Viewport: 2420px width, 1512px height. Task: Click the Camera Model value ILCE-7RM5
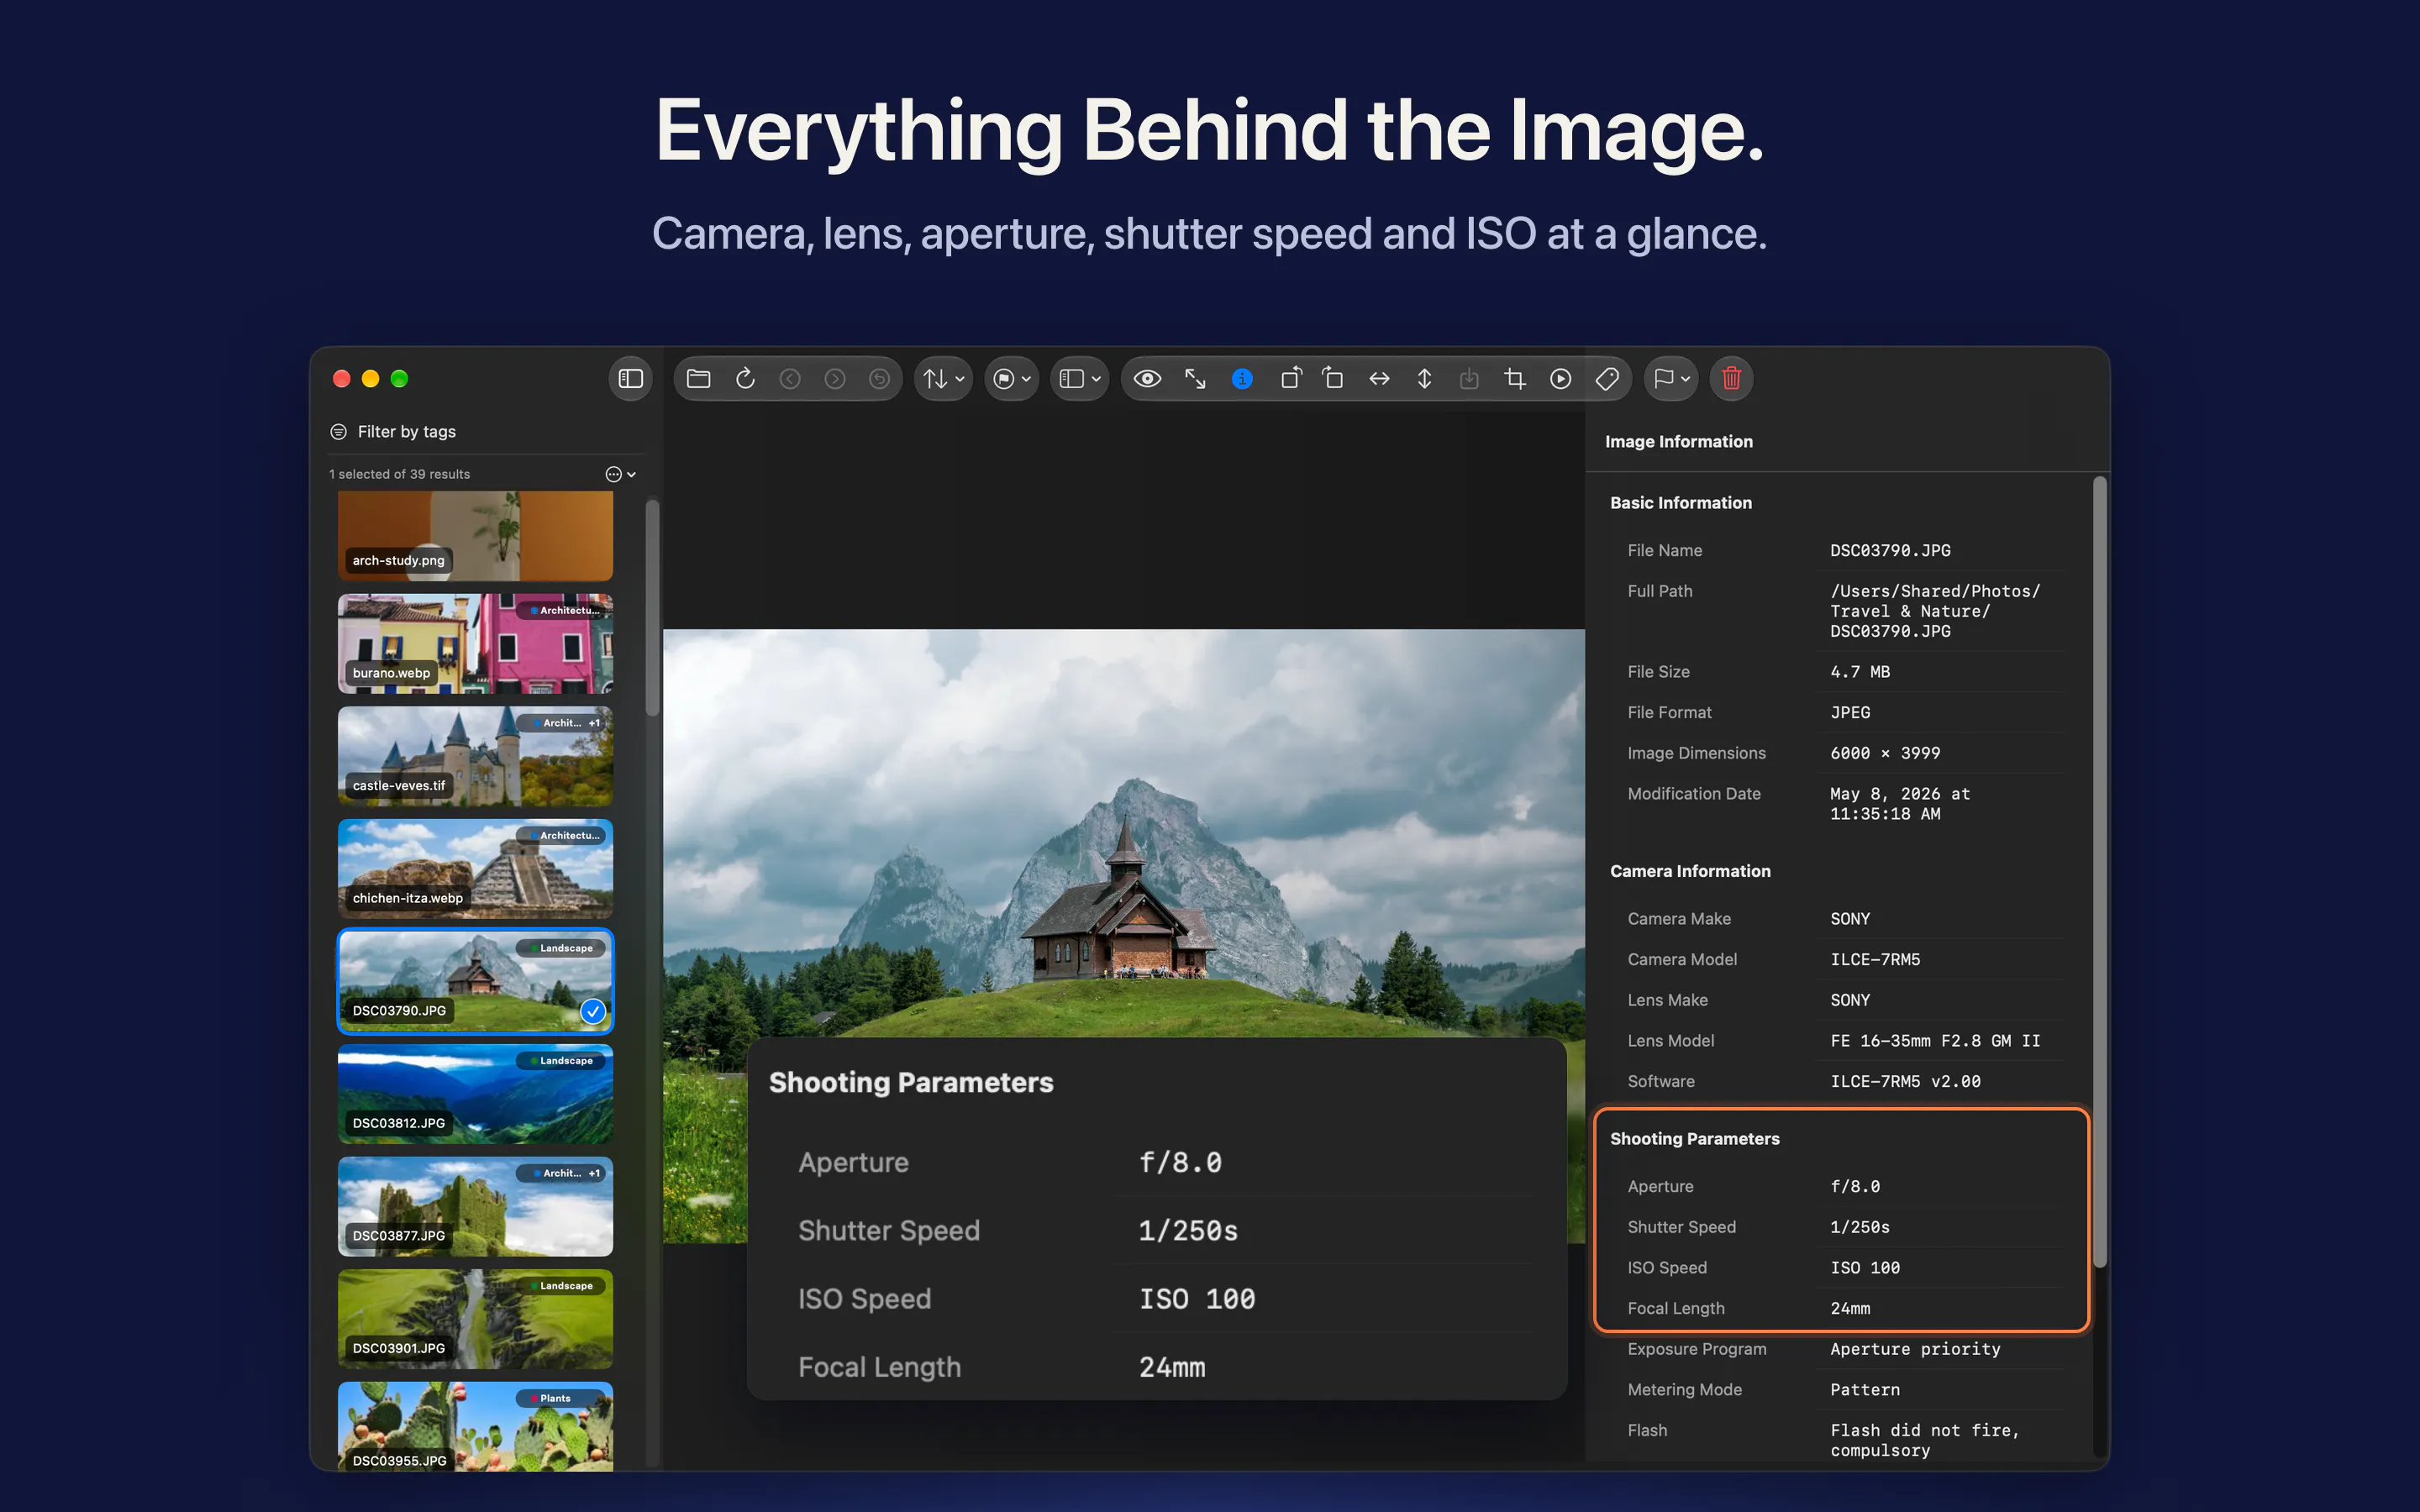pyautogui.click(x=1875, y=960)
